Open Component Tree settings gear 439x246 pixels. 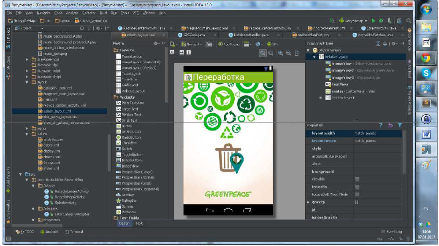coord(394,44)
